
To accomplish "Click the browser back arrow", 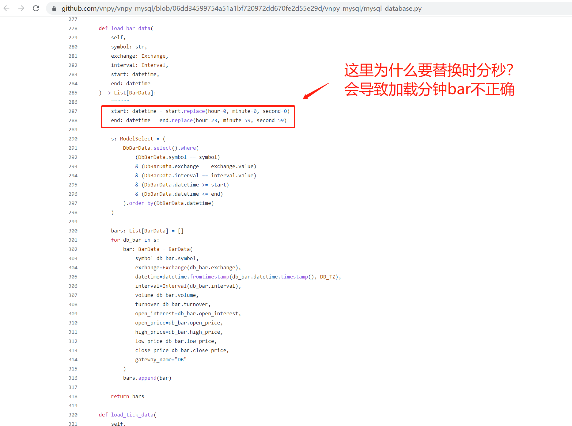I will [x=6, y=8].
